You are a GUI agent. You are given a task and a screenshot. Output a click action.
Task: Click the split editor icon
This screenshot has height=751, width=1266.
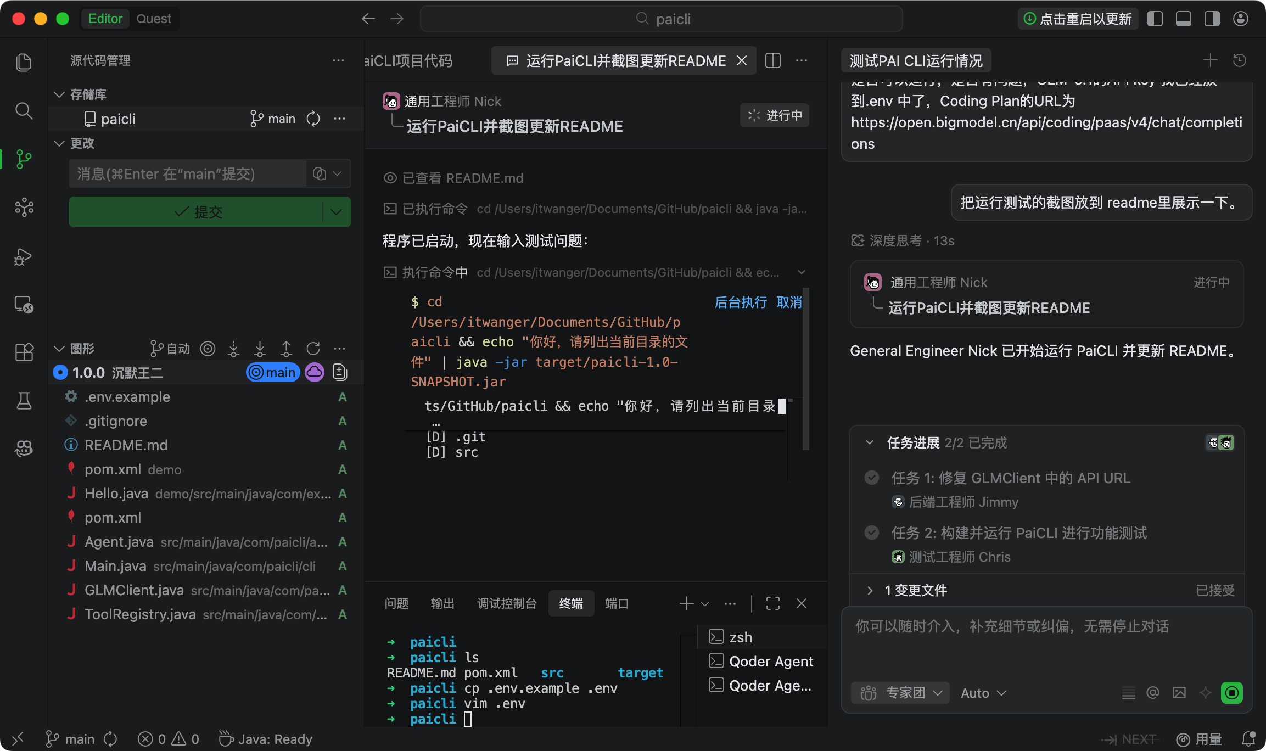tap(772, 60)
